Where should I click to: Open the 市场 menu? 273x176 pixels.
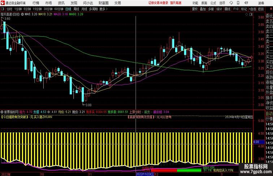(49, 3)
